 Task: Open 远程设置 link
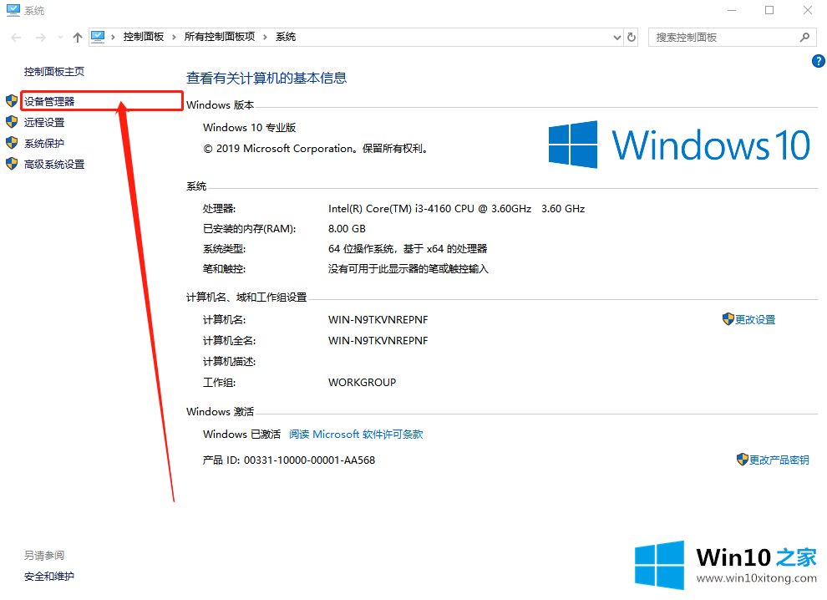pyautogui.click(x=44, y=123)
